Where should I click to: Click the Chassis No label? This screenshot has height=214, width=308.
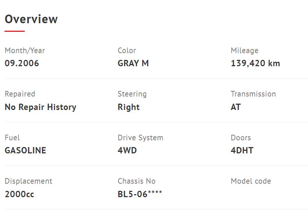137,181
